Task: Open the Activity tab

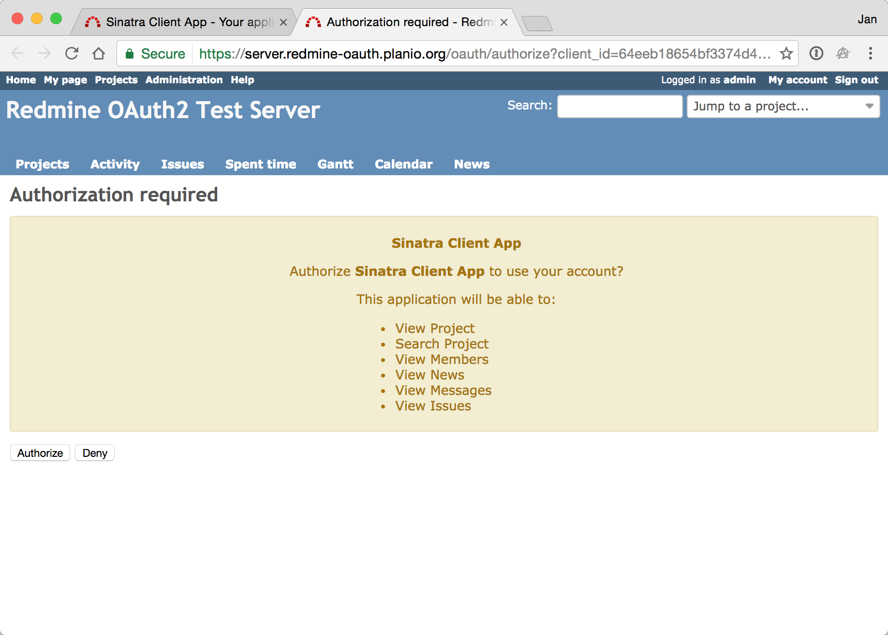Action: (115, 164)
